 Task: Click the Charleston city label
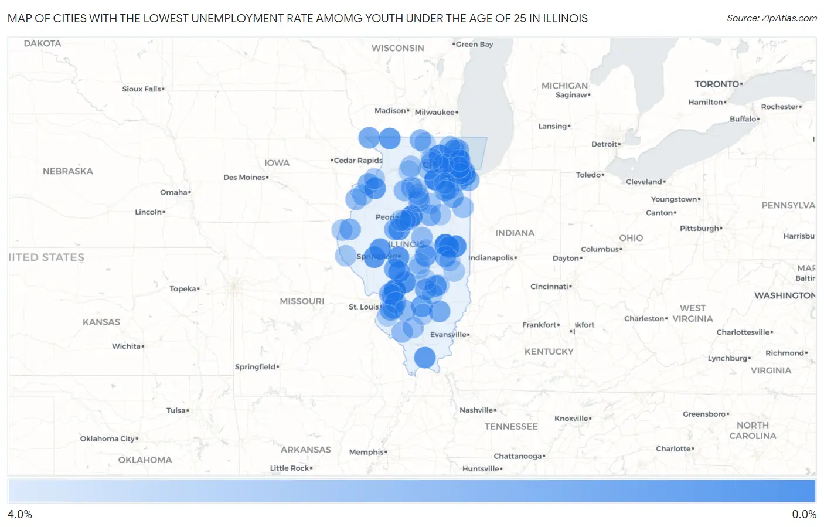click(x=645, y=319)
